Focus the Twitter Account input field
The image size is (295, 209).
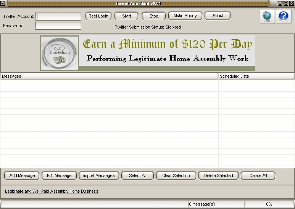tap(58, 16)
